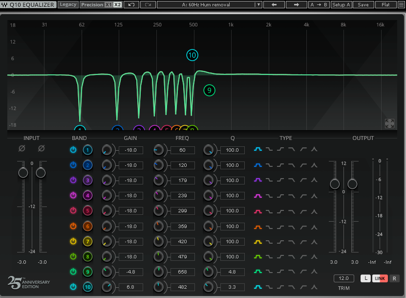Select X2 oversampling option

[117, 5]
